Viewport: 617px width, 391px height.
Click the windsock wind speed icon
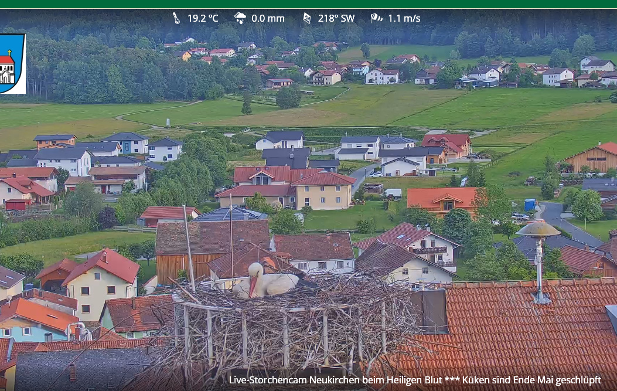[x=377, y=18]
